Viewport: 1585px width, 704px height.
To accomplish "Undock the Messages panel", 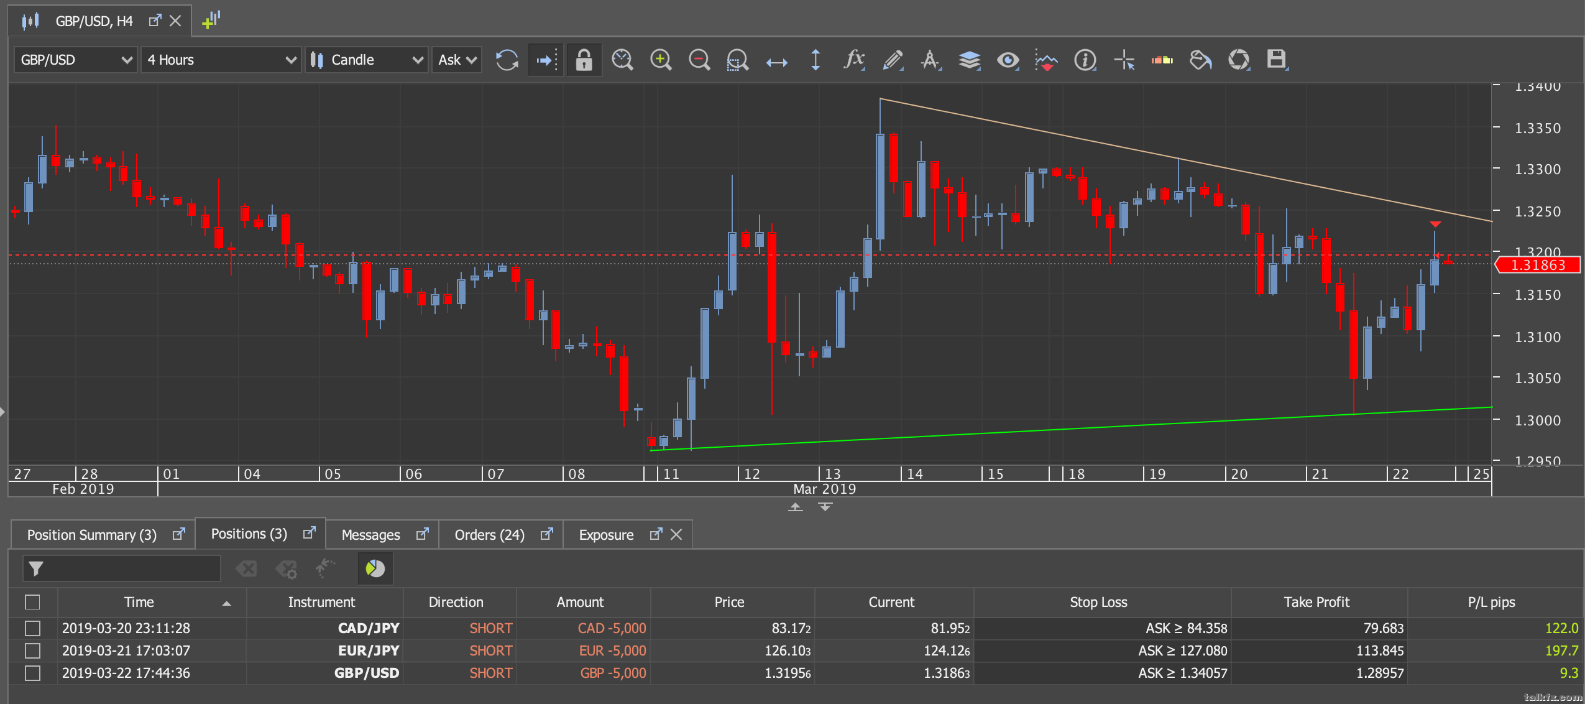I will pyautogui.click(x=423, y=534).
